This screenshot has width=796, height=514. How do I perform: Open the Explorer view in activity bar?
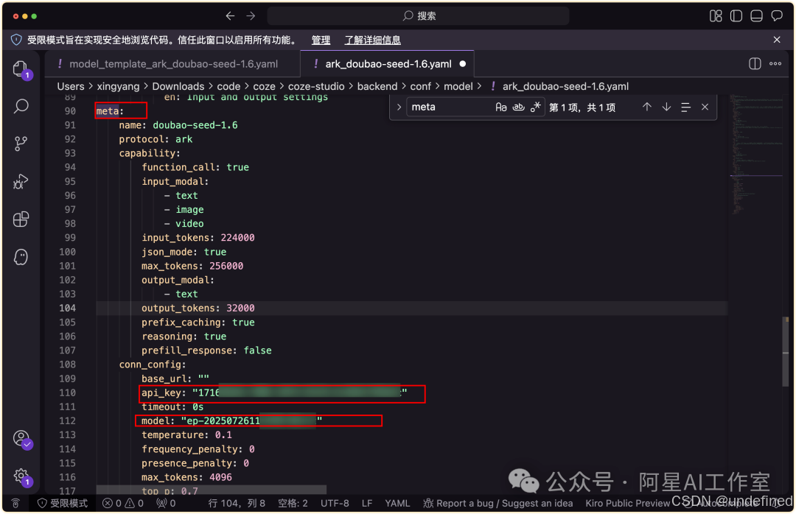(21, 69)
